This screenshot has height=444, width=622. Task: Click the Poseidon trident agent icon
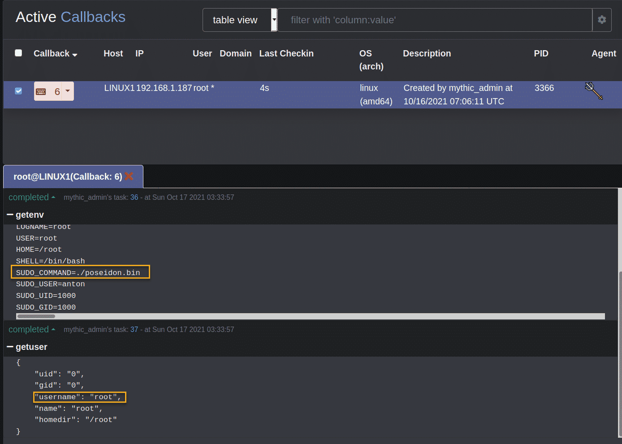(593, 91)
